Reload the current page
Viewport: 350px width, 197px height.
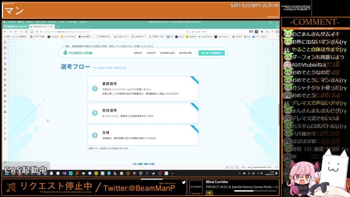click(27, 32)
